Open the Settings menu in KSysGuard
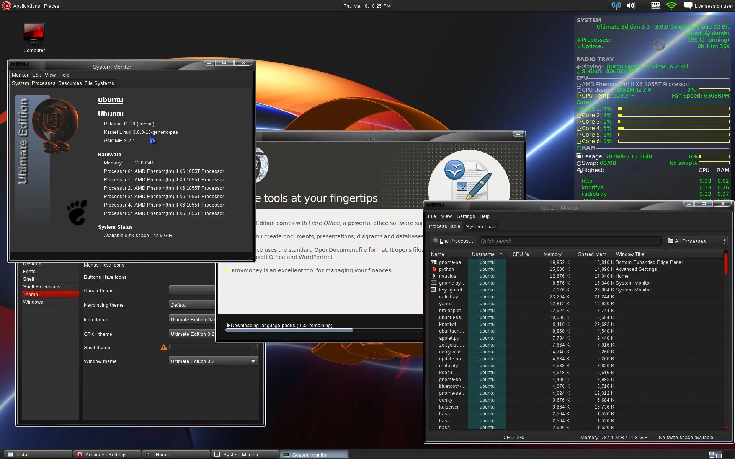The image size is (735, 459). coord(465,216)
